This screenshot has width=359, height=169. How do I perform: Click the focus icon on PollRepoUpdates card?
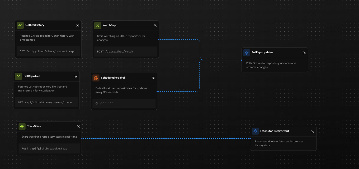304,53
